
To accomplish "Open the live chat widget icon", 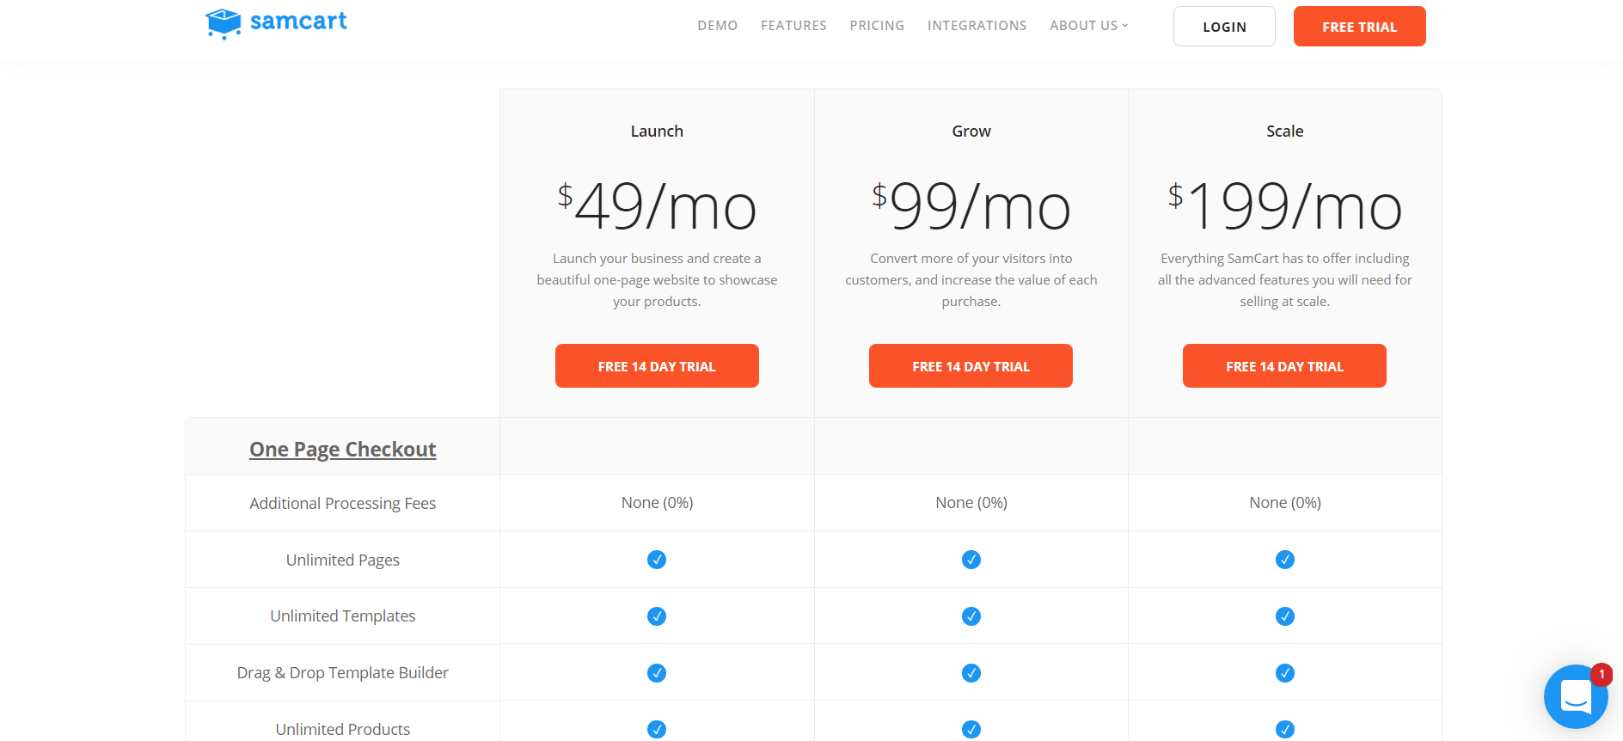I will pyautogui.click(x=1575, y=696).
